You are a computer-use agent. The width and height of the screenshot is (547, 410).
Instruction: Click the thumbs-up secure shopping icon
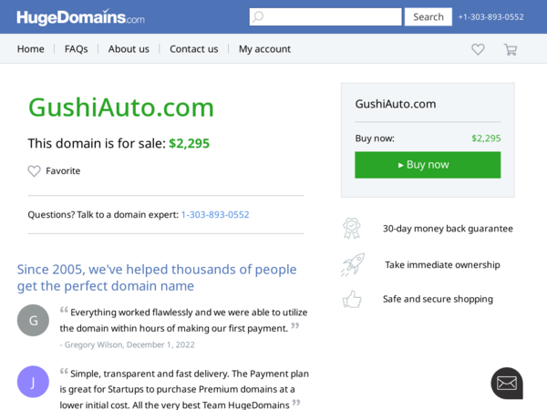(x=352, y=299)
